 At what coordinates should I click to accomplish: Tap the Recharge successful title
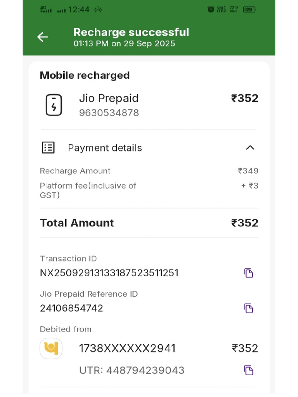click(131, 33)
